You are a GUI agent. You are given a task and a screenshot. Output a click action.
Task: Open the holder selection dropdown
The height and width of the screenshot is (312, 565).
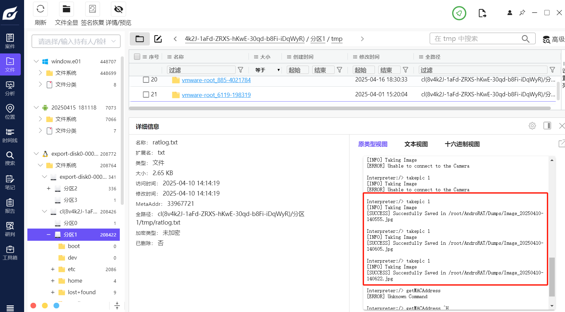tap(76, 41)
